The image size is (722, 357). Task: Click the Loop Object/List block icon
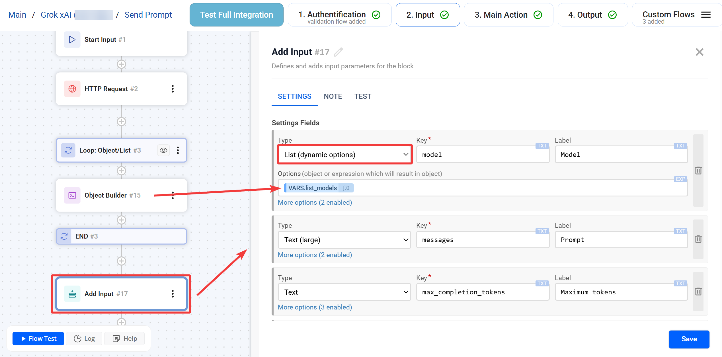(x=68, y=150)
